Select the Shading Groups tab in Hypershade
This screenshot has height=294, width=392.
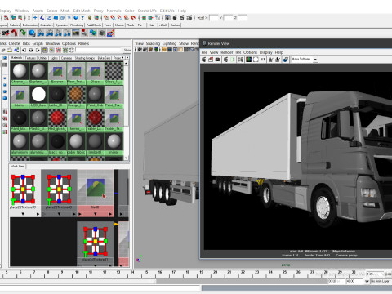(85, 58)
